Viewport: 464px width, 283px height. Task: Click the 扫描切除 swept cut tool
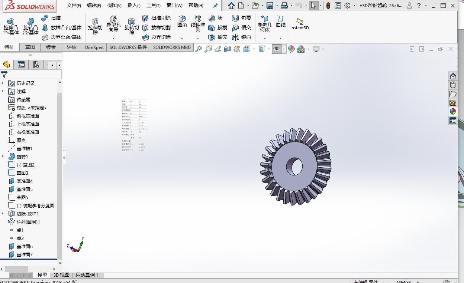pyautogui.click(x=157, y=18)
